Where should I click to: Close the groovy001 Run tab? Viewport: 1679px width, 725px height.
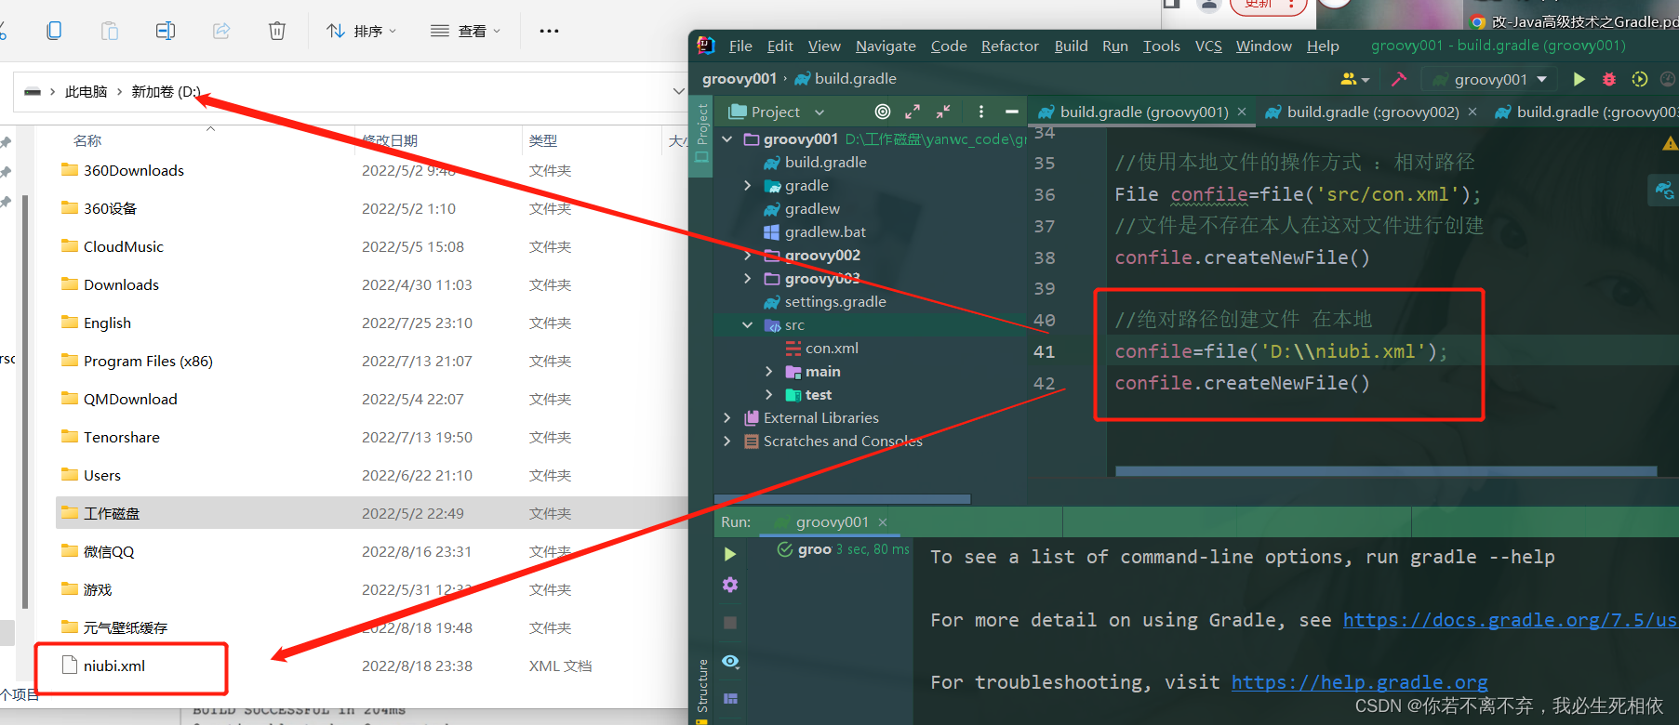(883, 522)
